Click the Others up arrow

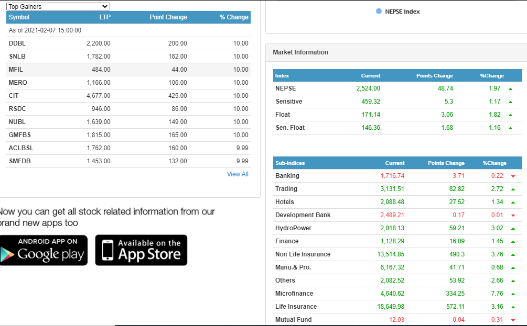click(x=513, y=280)
